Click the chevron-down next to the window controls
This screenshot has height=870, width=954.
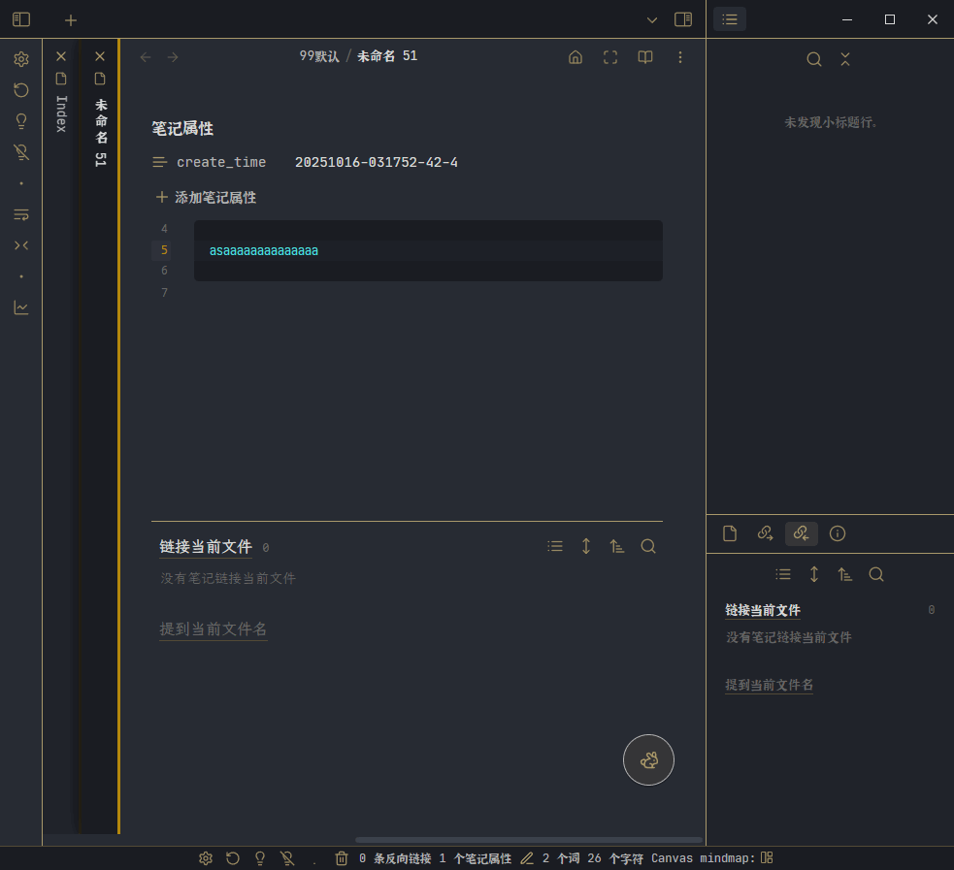pyautogui.click(x=652, y=19)
